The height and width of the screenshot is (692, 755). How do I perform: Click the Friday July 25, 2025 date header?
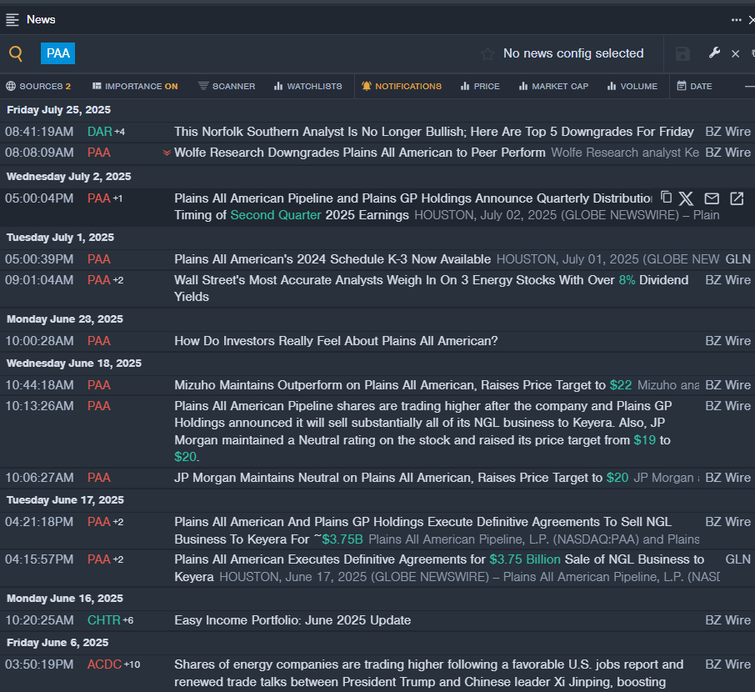pos(58,110)
